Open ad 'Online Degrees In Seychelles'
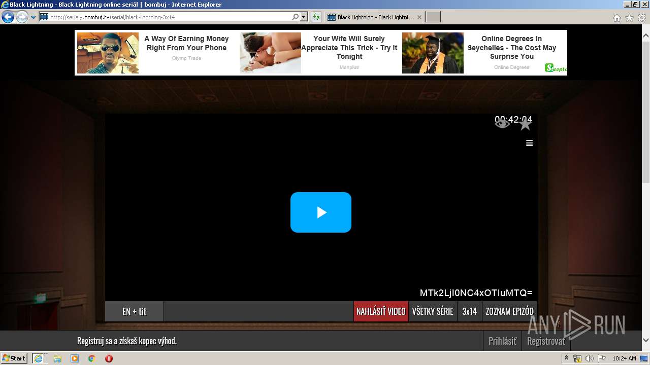 coord(512,48)
